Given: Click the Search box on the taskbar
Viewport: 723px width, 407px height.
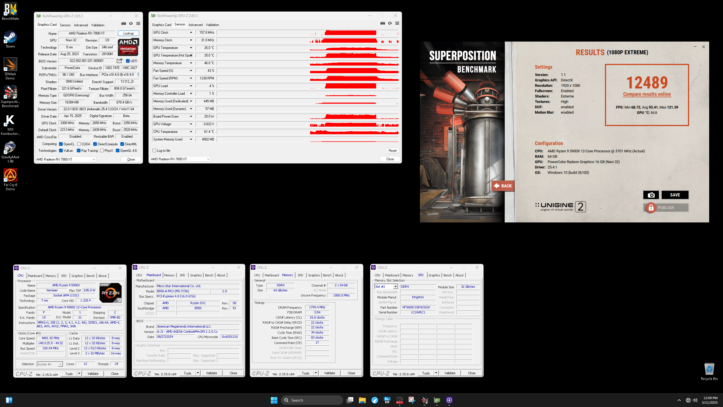Looking at the screenshot, I should [x=312, y=400].
